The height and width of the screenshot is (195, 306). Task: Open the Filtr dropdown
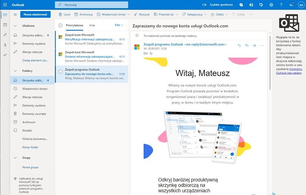(119, 25)
